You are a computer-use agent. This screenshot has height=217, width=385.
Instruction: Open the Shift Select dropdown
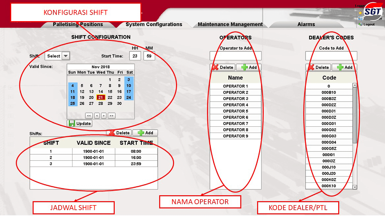[x=57, y=56]
